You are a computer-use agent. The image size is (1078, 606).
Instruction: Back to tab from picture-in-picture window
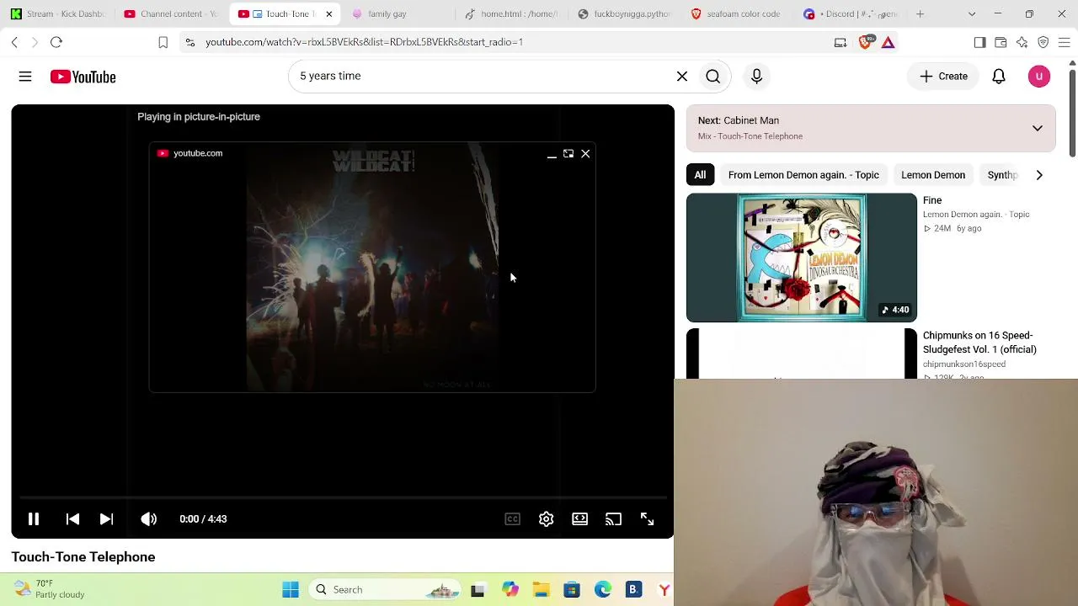[x=568, y=154]
